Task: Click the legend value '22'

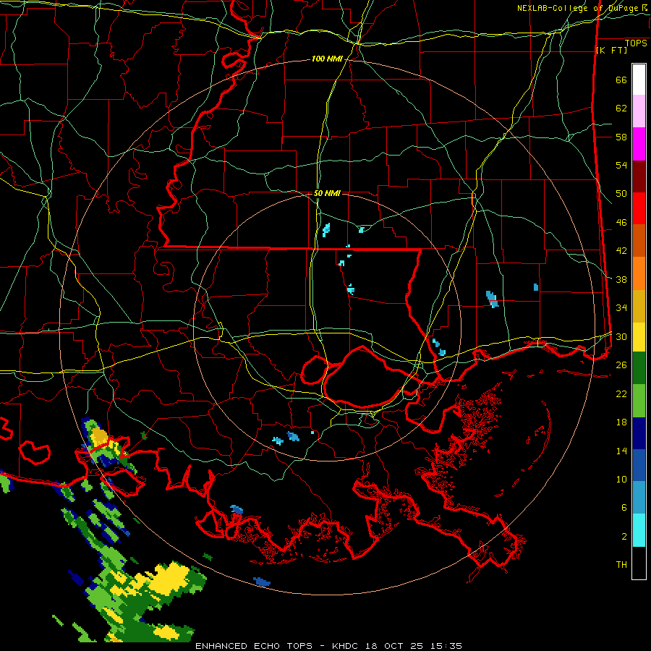Action: pos(621,393)
